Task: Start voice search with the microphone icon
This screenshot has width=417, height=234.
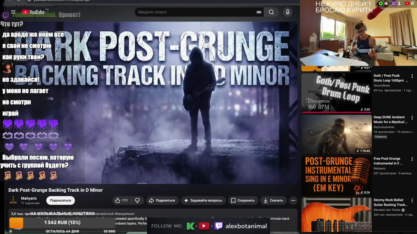Action: point(287,12)
